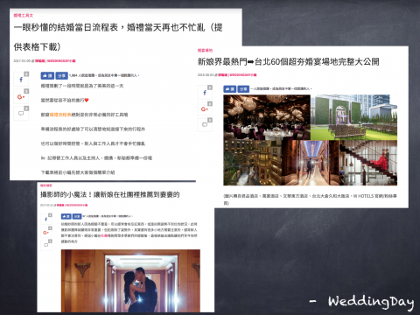
Task: Click Facebook icon in 攝影師的小魔法 article
Action: 46,220
